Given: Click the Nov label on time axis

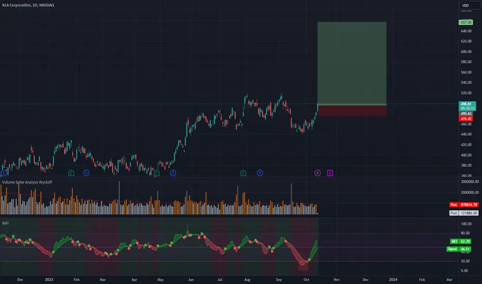Looking at the screenshot, I should [x=337, y=280].
